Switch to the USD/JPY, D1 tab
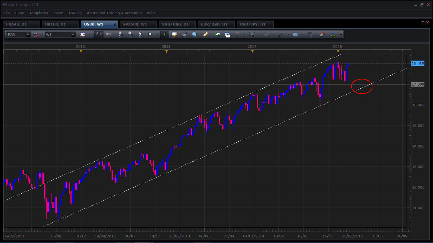Viewport: 433px width, 243px height. (255, 24)
